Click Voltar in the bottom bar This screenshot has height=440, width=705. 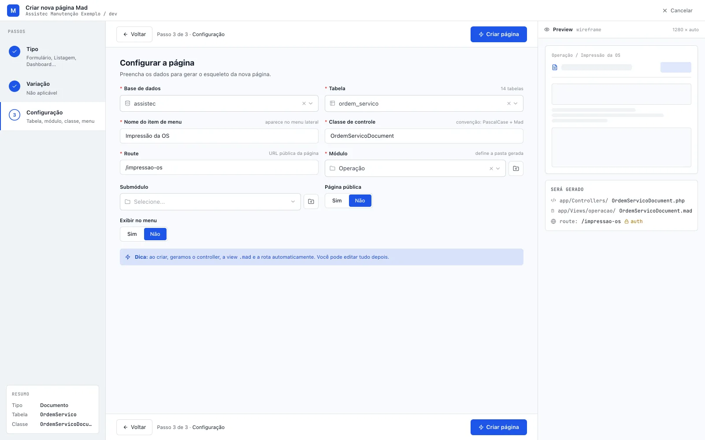134,427
